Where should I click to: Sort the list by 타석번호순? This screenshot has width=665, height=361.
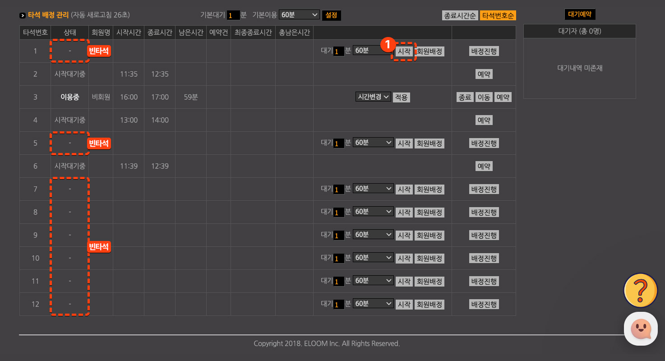tap(498, 15)
